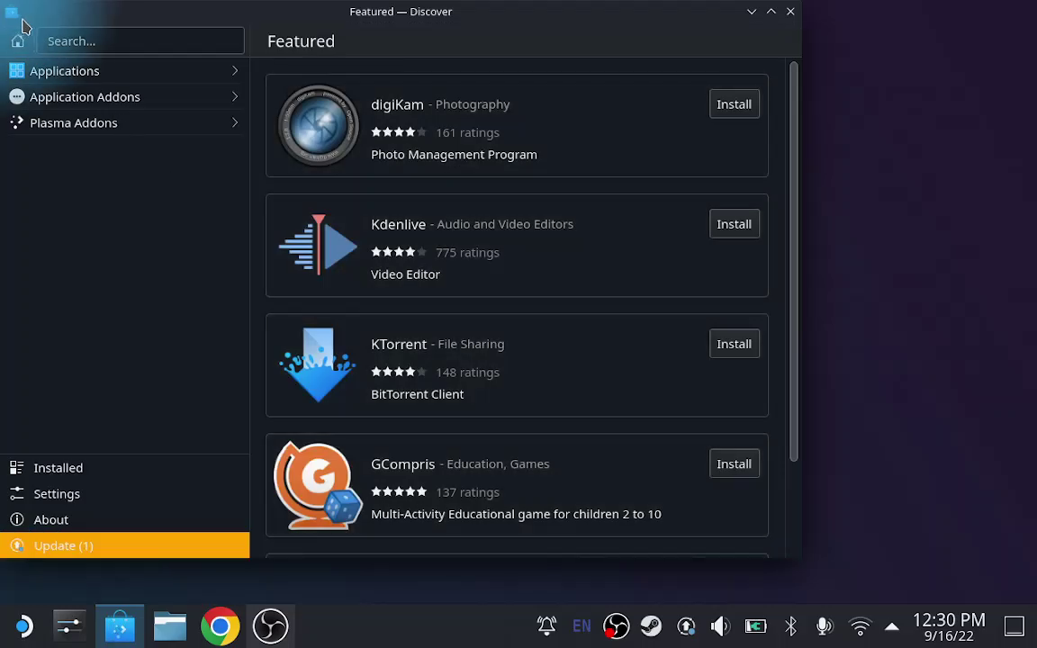Click the "Audio and Video Editors" category text

[505, 224]
